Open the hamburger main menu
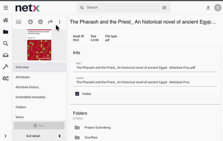The height and width of the screenshot is (141, 223). 6,8
